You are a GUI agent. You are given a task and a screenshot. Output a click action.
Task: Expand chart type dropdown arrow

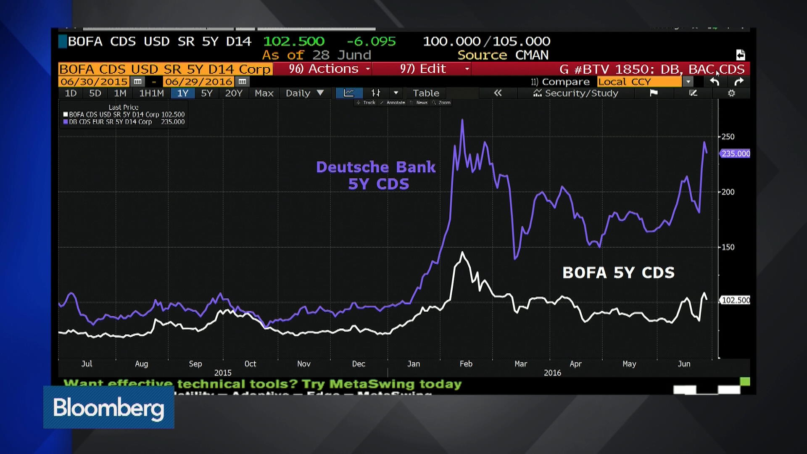[396, 93]
